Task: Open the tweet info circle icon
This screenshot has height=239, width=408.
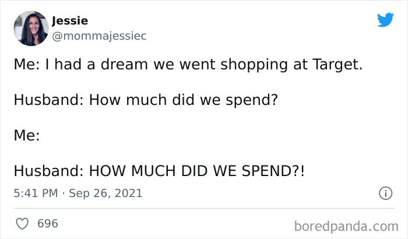Action: click(385, 193)
